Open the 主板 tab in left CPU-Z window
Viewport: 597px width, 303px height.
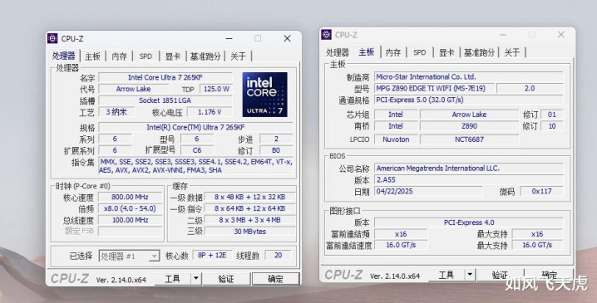[x=92, y=56]
